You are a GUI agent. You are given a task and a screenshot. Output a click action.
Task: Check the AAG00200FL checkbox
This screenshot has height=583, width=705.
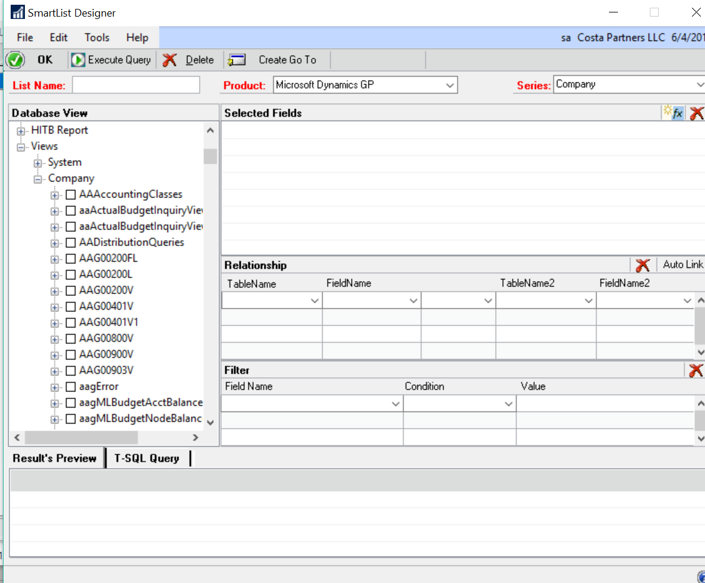pos(71,259)
